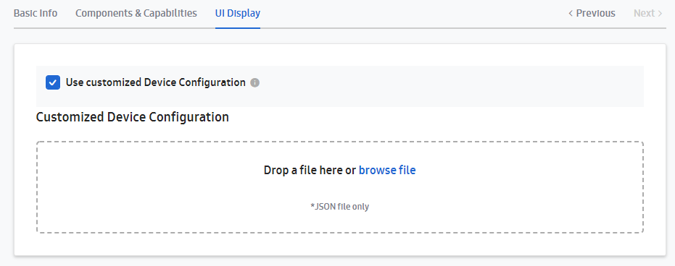Click the Next navigation button

click(x=648, y=13)
